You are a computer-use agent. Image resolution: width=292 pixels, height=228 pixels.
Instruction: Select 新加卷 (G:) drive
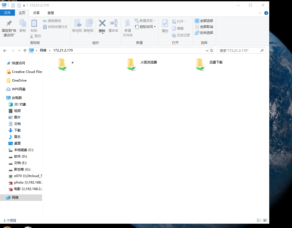pyautogui.click(x=20, y=169)
